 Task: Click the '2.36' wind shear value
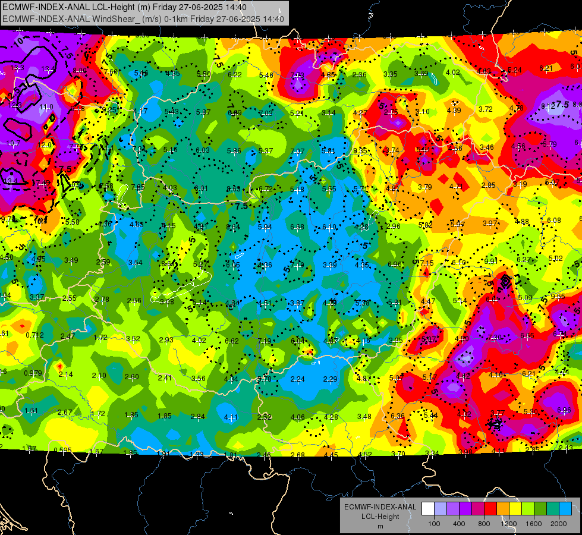pos(359,75)
